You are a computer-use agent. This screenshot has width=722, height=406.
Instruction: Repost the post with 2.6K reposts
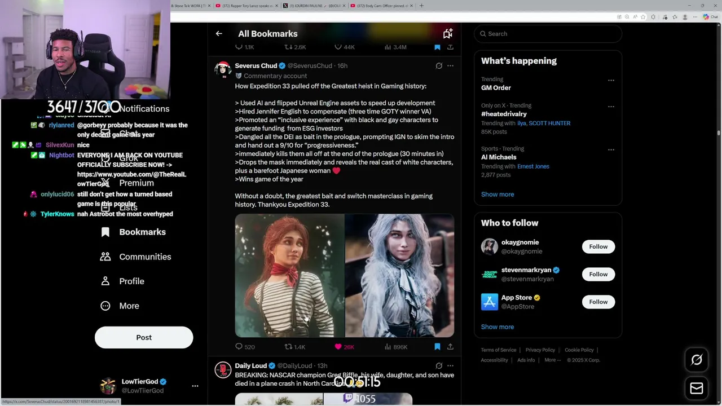tap(294, 47)
